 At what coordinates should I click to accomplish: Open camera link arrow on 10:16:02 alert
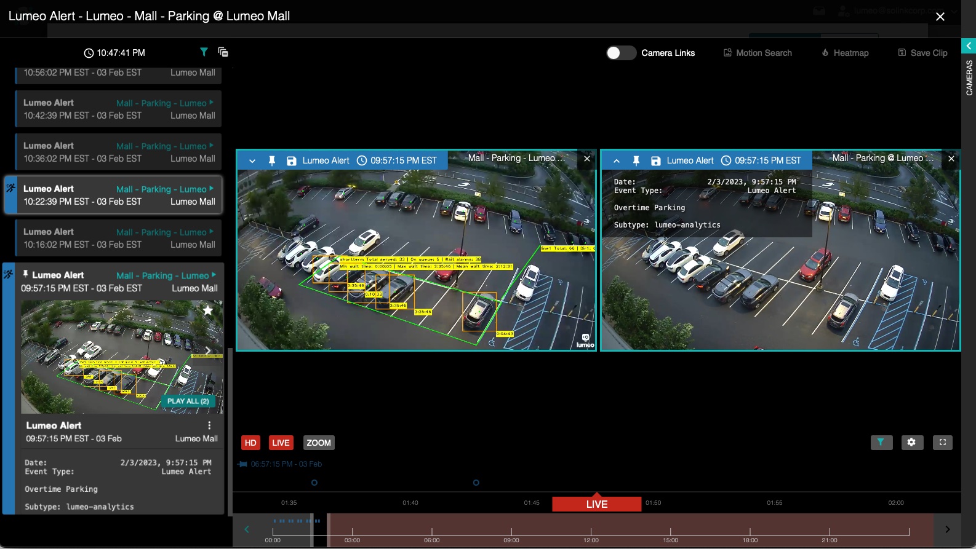(211, 232)
